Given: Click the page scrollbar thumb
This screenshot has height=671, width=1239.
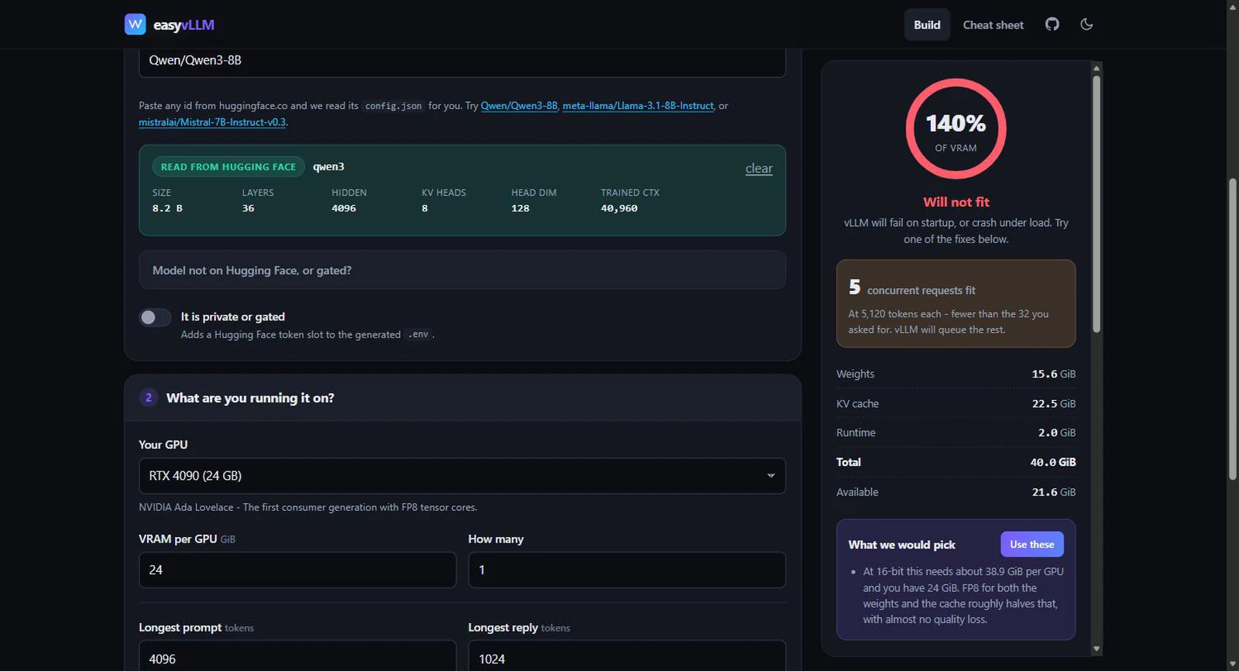Looking at the screenshot, I should (1233, 329).
